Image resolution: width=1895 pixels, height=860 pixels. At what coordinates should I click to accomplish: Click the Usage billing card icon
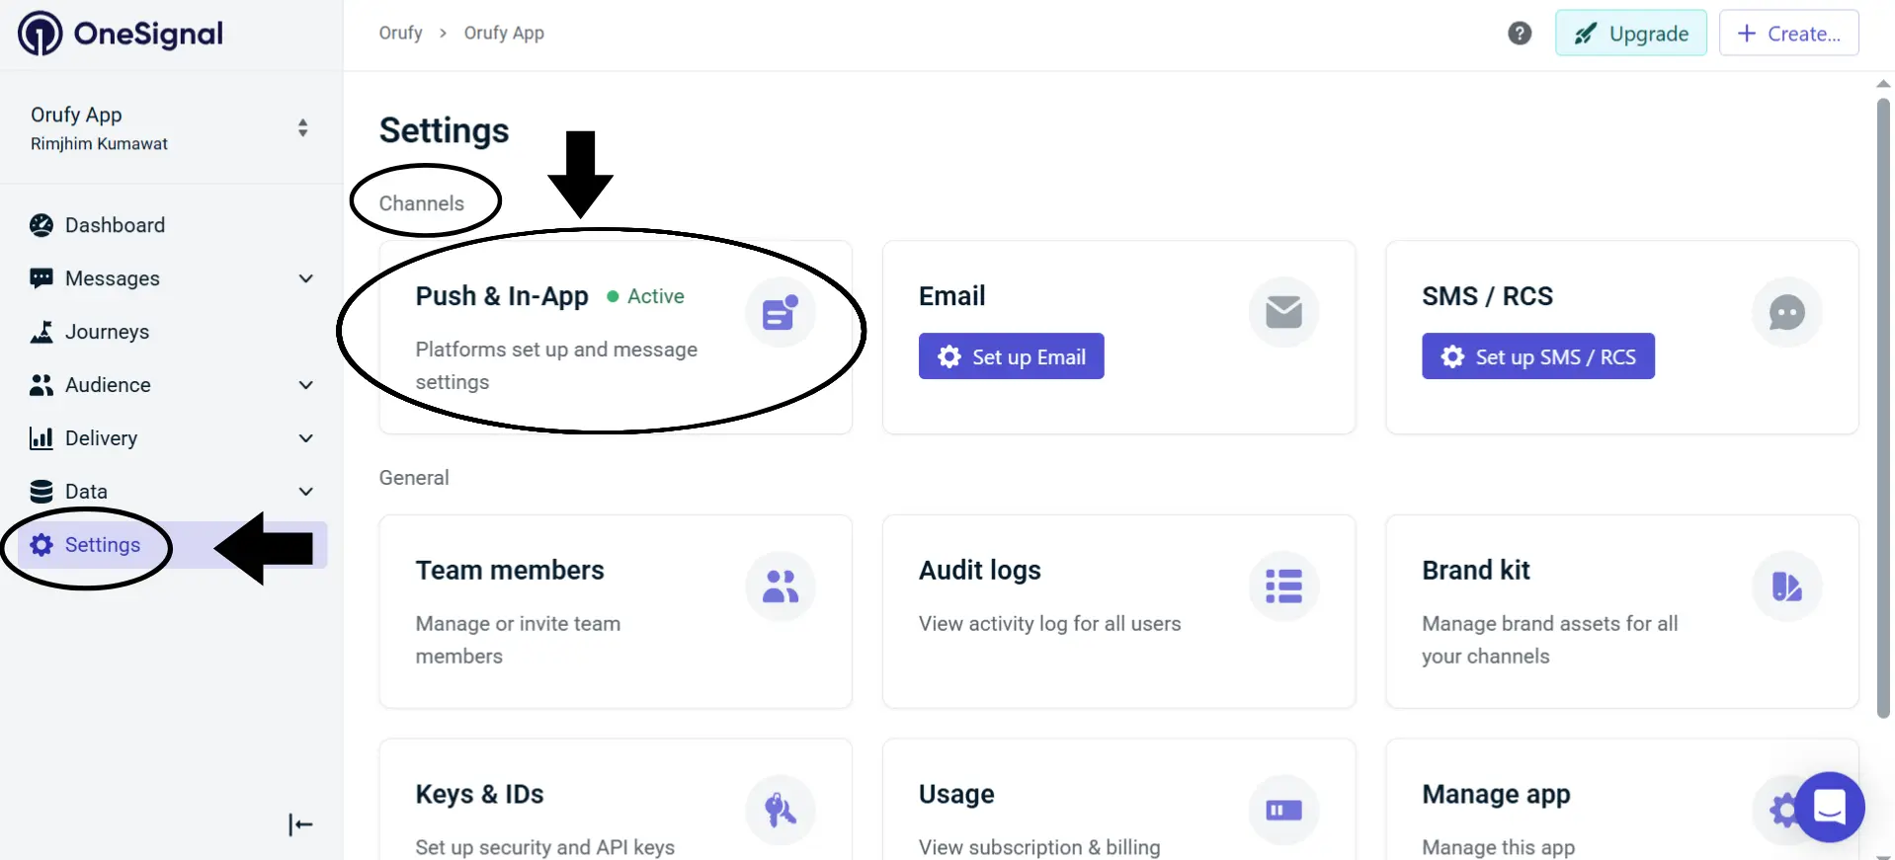tap(1283, 811)
